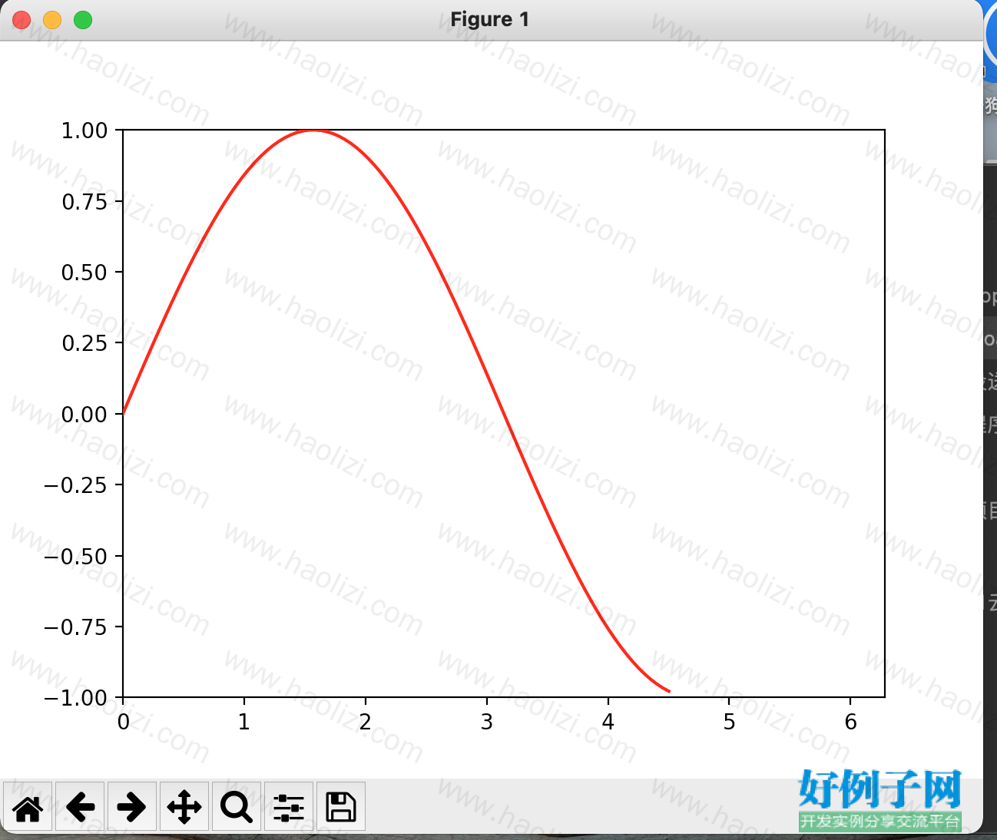
Task: Click y-axis label −1.00
Action: (x=76, y=698)
